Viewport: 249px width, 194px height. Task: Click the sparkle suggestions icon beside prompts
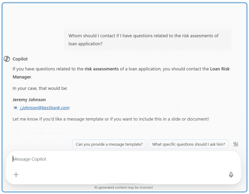235,144
